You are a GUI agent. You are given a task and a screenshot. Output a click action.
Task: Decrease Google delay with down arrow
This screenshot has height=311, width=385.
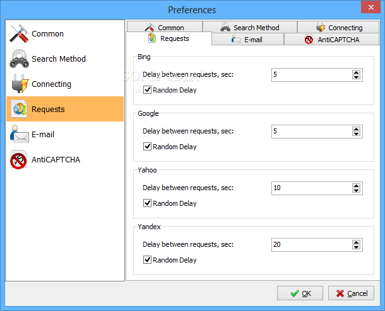click(356, 133)
